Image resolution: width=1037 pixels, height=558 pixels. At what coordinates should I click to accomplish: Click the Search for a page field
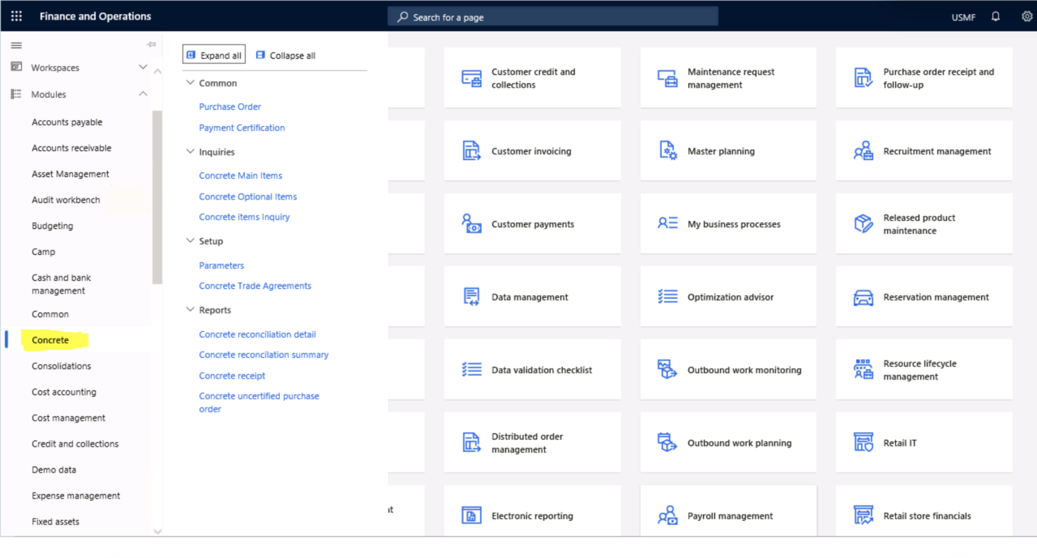click(x=552, y=17)
